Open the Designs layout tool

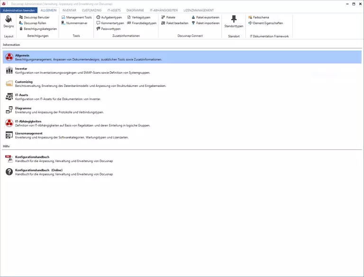[9, 22]
